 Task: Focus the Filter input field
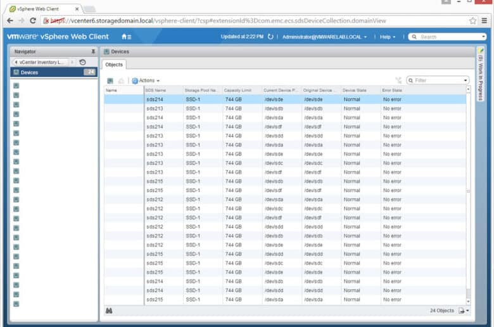[x=438, y=80]
